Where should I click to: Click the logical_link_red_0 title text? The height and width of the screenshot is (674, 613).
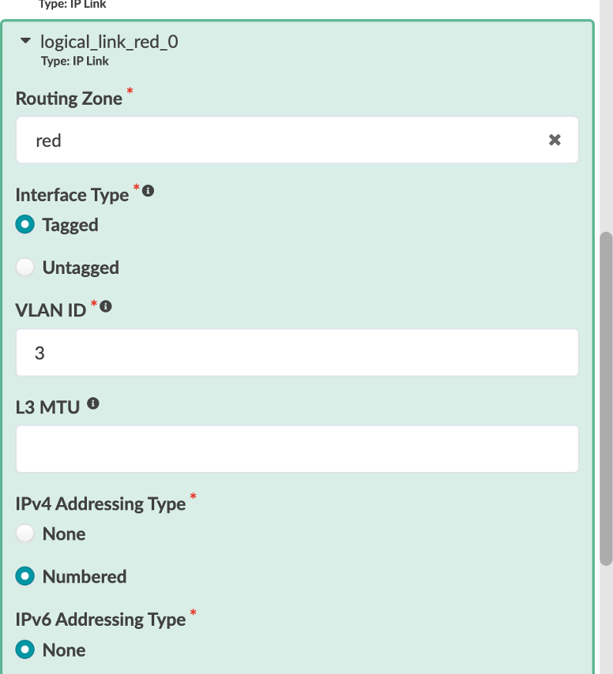109,42
